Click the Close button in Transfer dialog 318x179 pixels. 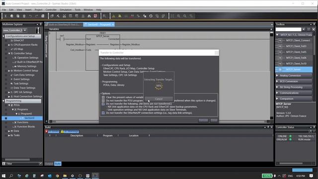(214, 120)
